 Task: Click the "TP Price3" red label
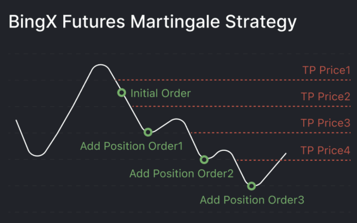(325, 123)
